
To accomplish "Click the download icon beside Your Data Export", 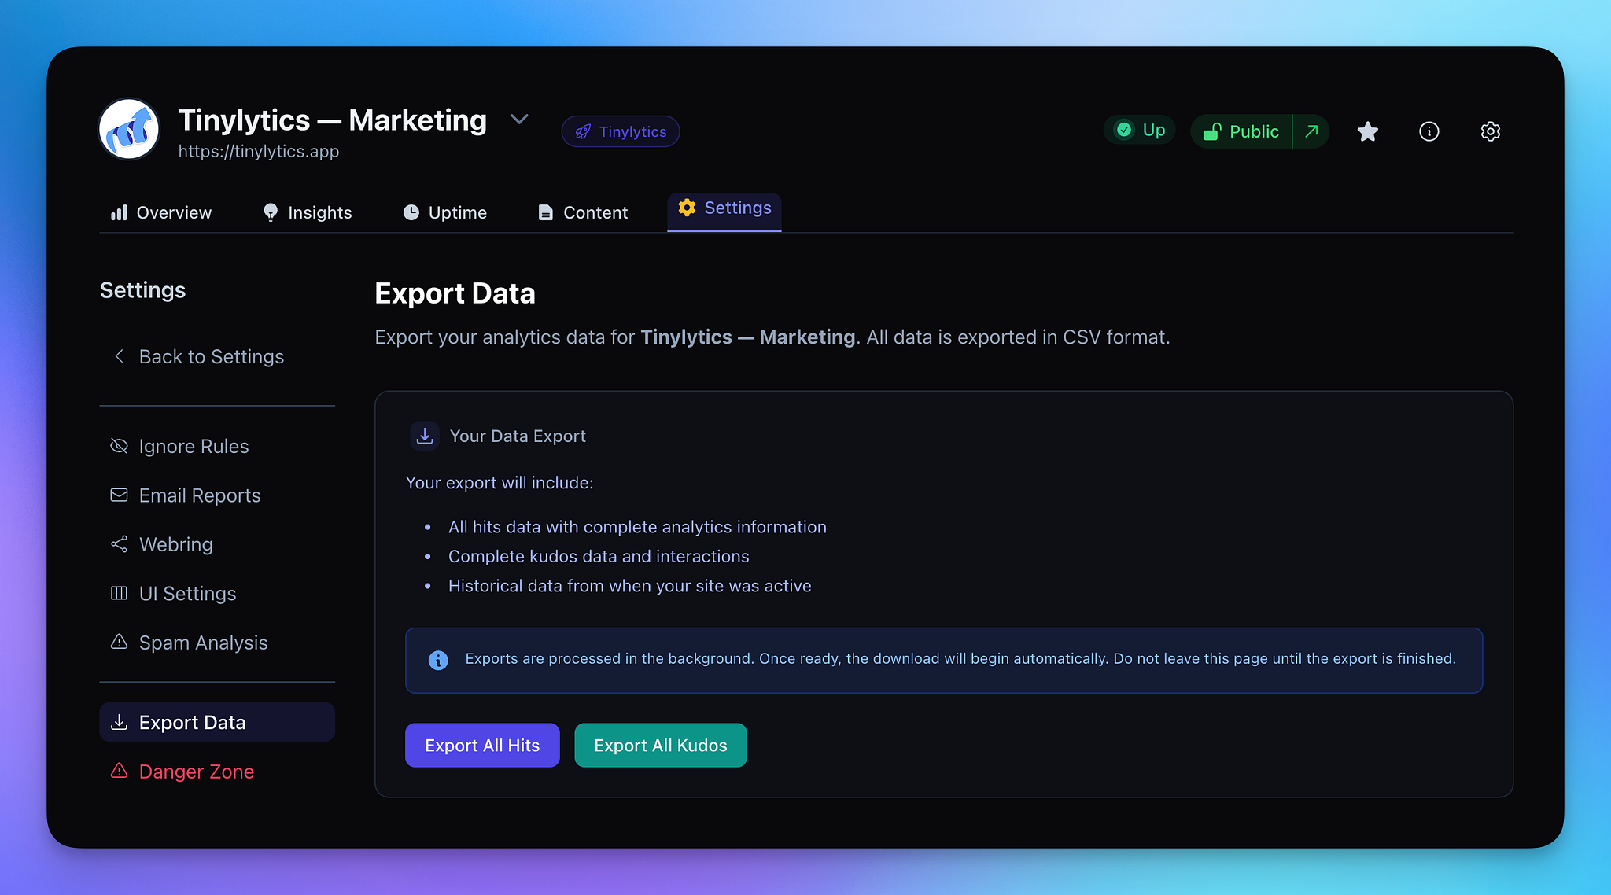I will click(425, 436).
